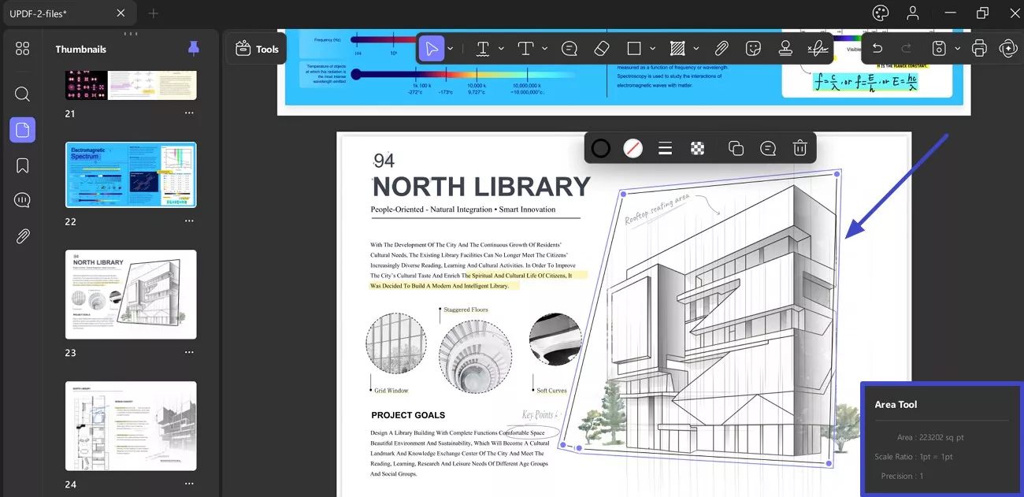Copy the selected area annotation
This screenshot has height=497, width=1024.
(736, 148)
